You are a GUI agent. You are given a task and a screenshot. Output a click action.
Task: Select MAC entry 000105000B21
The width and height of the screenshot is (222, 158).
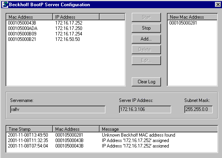pos(22,39)
